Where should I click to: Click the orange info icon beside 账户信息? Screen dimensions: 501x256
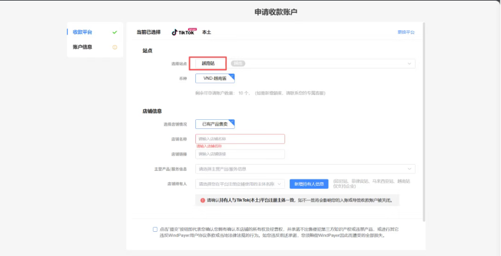point(115,47)
